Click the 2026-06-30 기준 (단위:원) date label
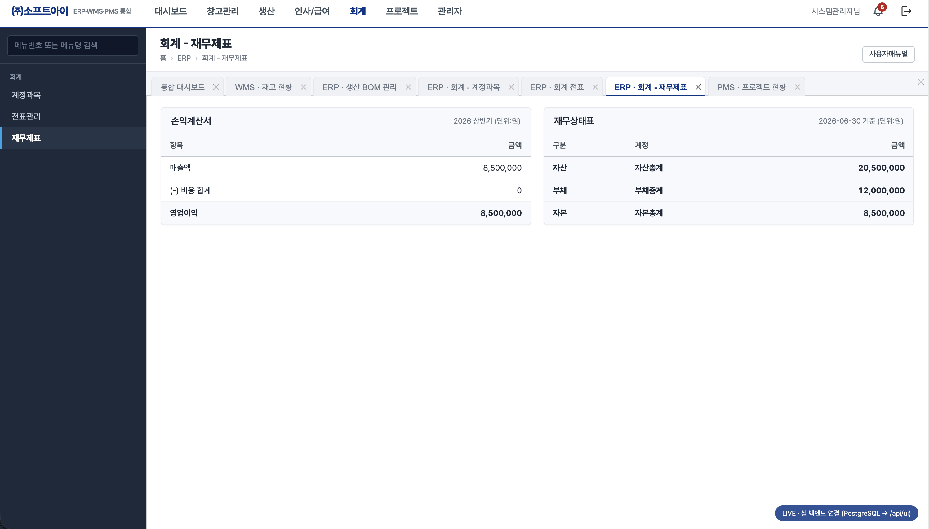This screenshot has height=529, width=929. tap(860, 121)
